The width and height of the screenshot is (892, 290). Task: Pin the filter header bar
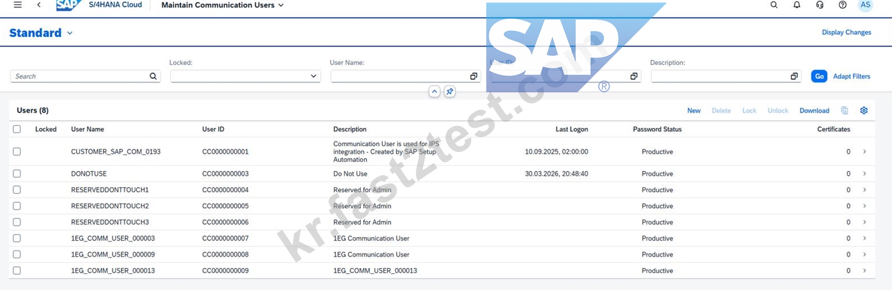[x=450, y=92]
